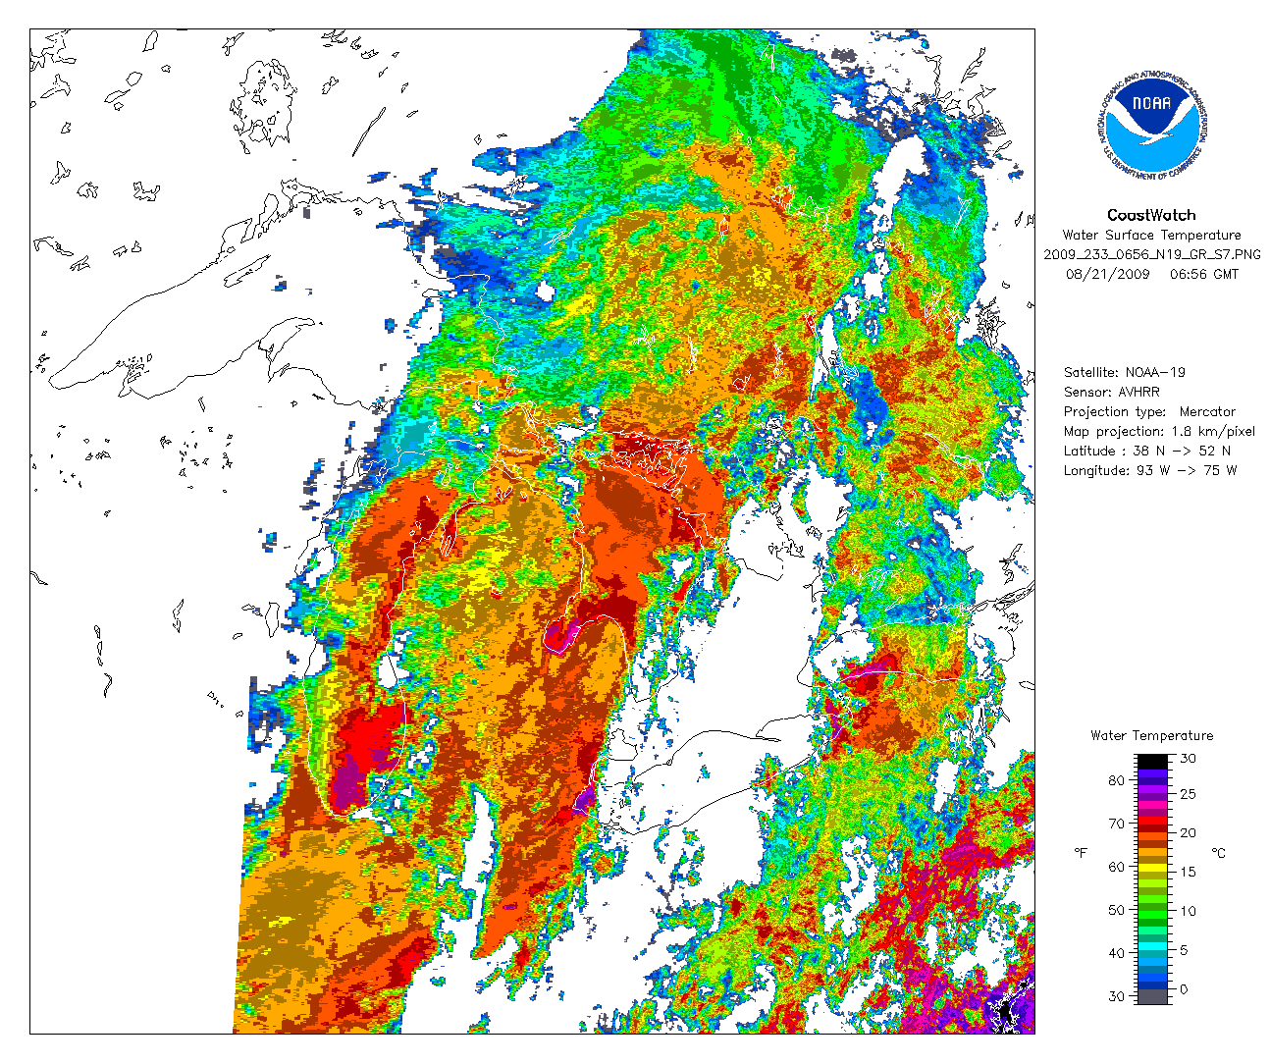Click the 'Longitude: 93 W -> 75 W' line

pyautogui.click(x=1150, y=471)
